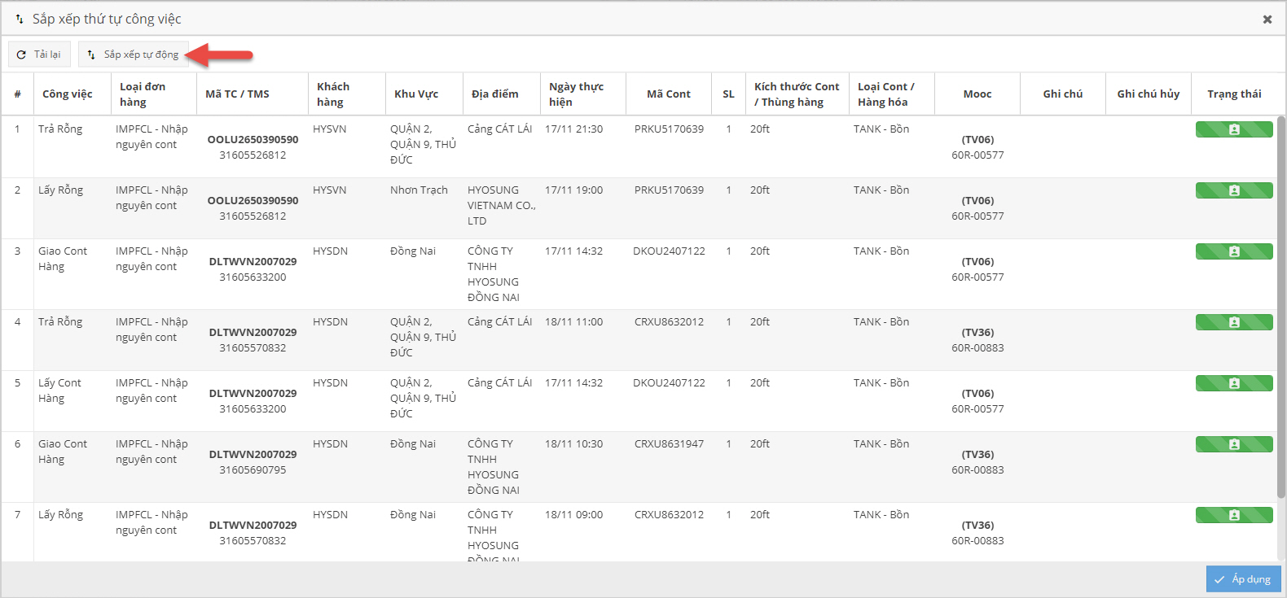Click the status badge in row 5

1233,383
